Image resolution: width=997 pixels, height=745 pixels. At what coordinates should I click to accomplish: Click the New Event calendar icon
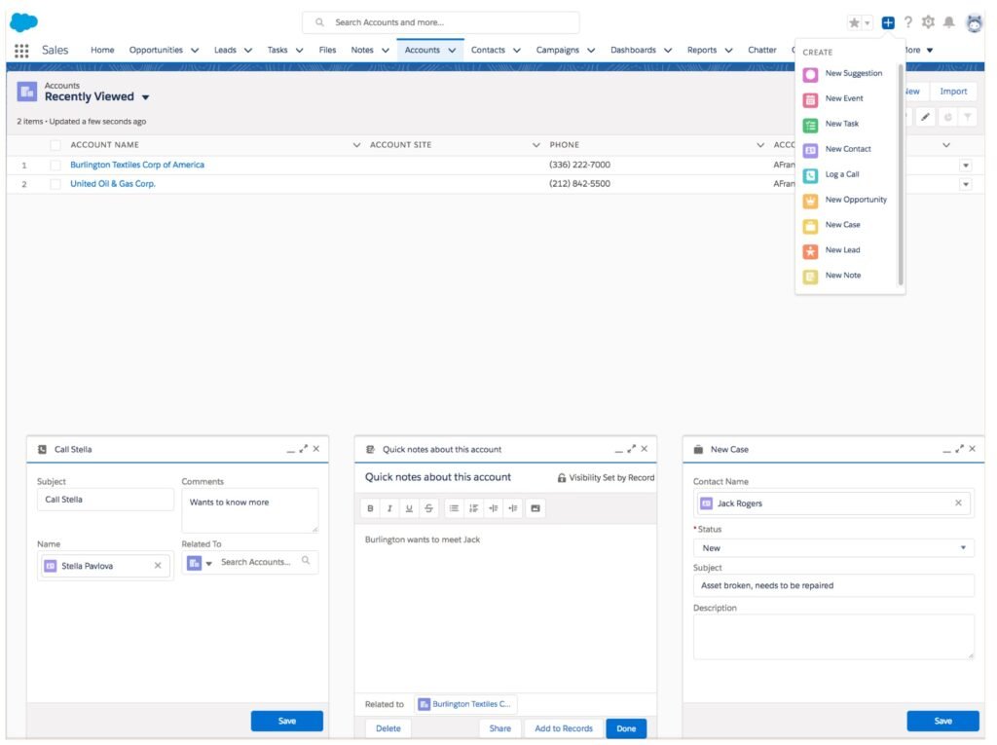810,100
